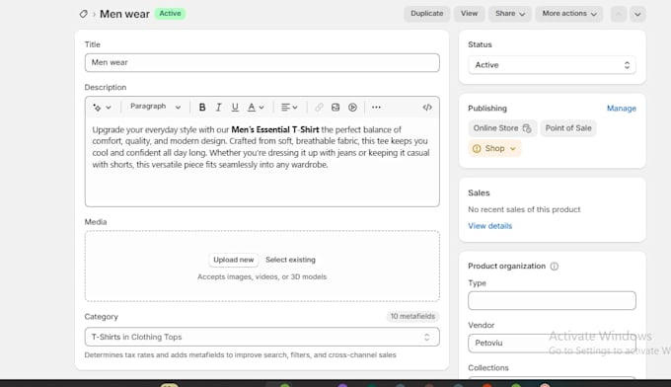Click Upload new media button
This screenshot has height=387, width=671.
(233, 260)
